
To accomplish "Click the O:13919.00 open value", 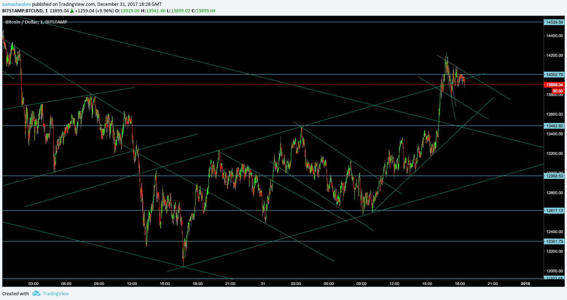I will tap(128, 11).
